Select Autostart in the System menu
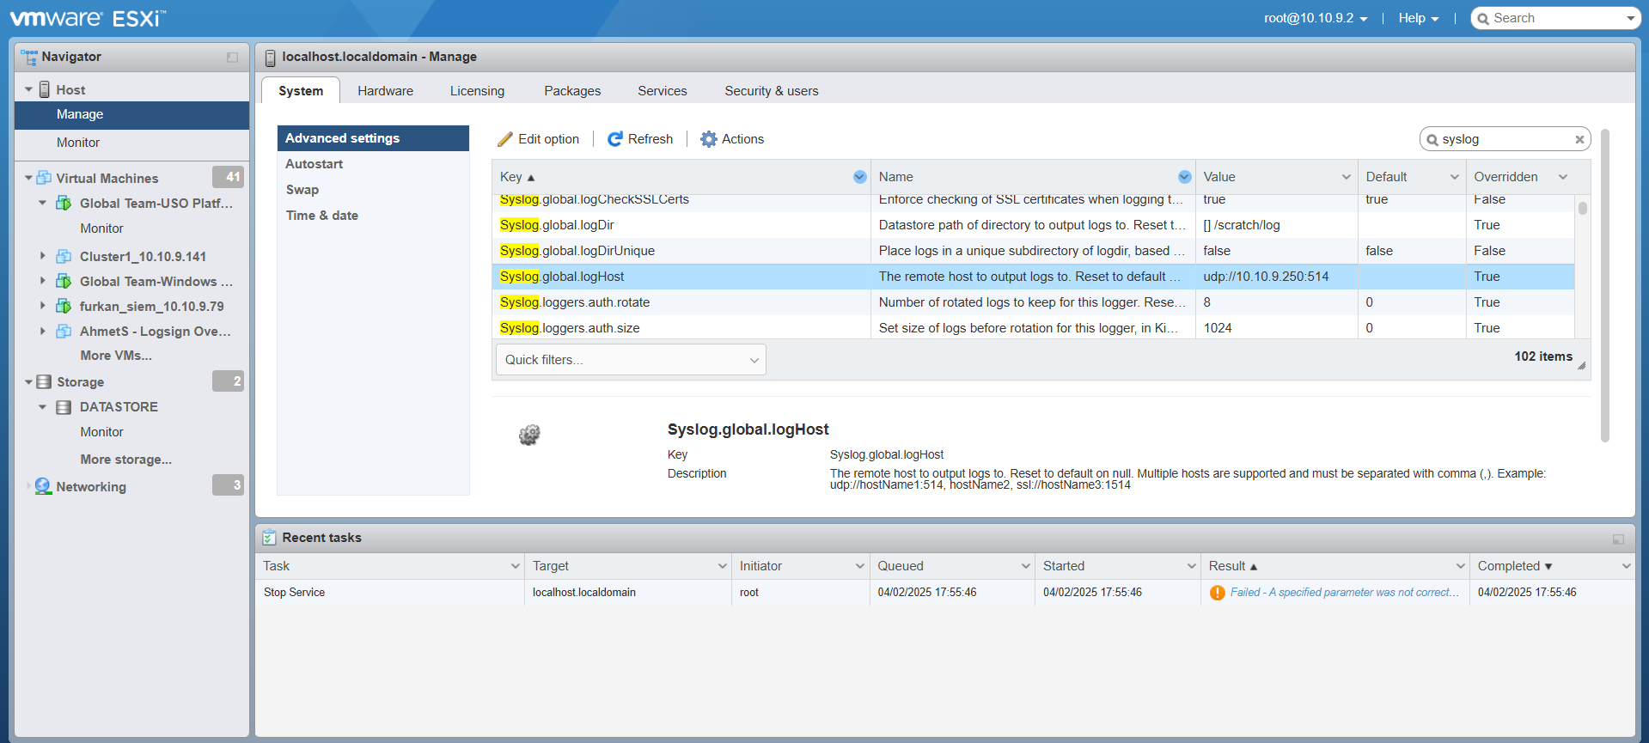1649x743 pixels. [373, 164]
